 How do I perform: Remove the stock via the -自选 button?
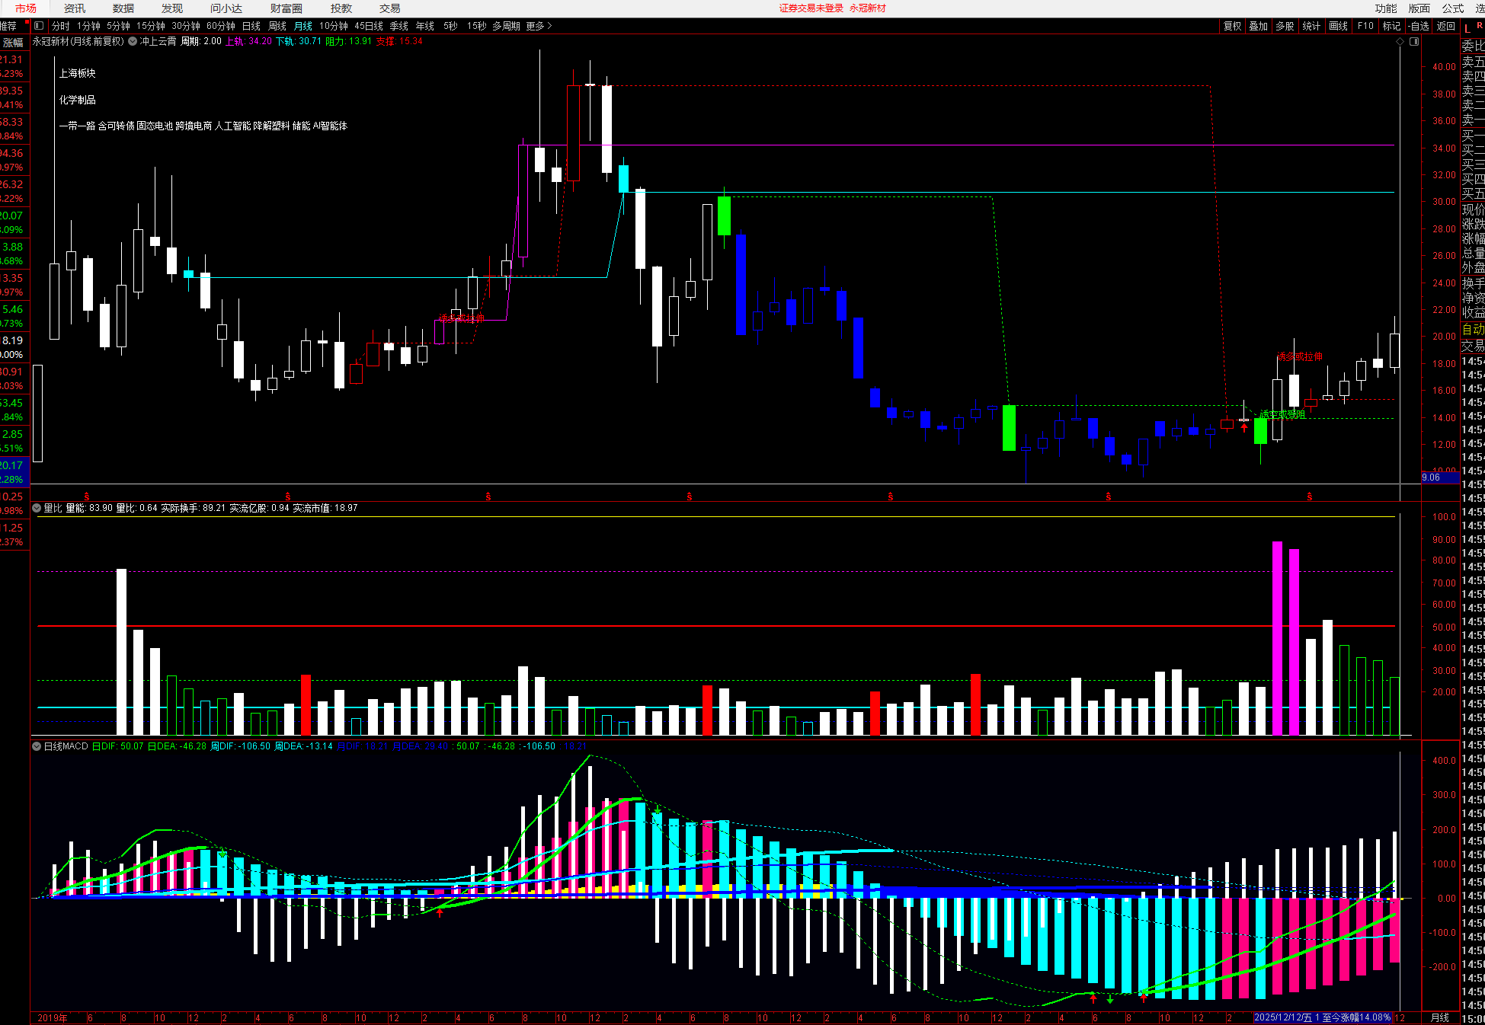(x=1418, y=26)
